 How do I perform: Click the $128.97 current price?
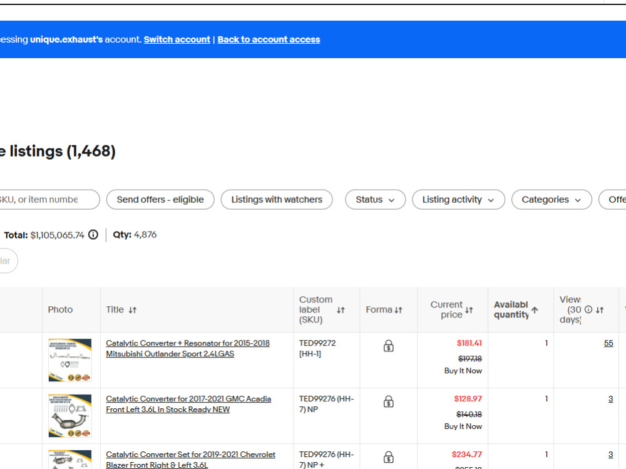pos(468,399)
